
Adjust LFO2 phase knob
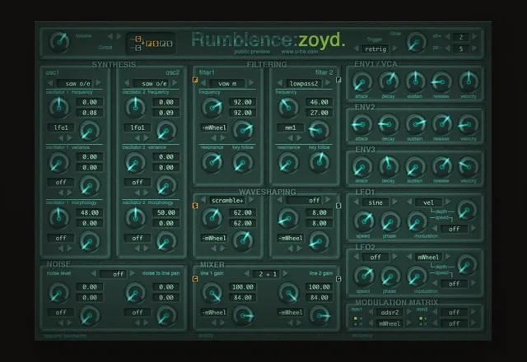(389, 276)
